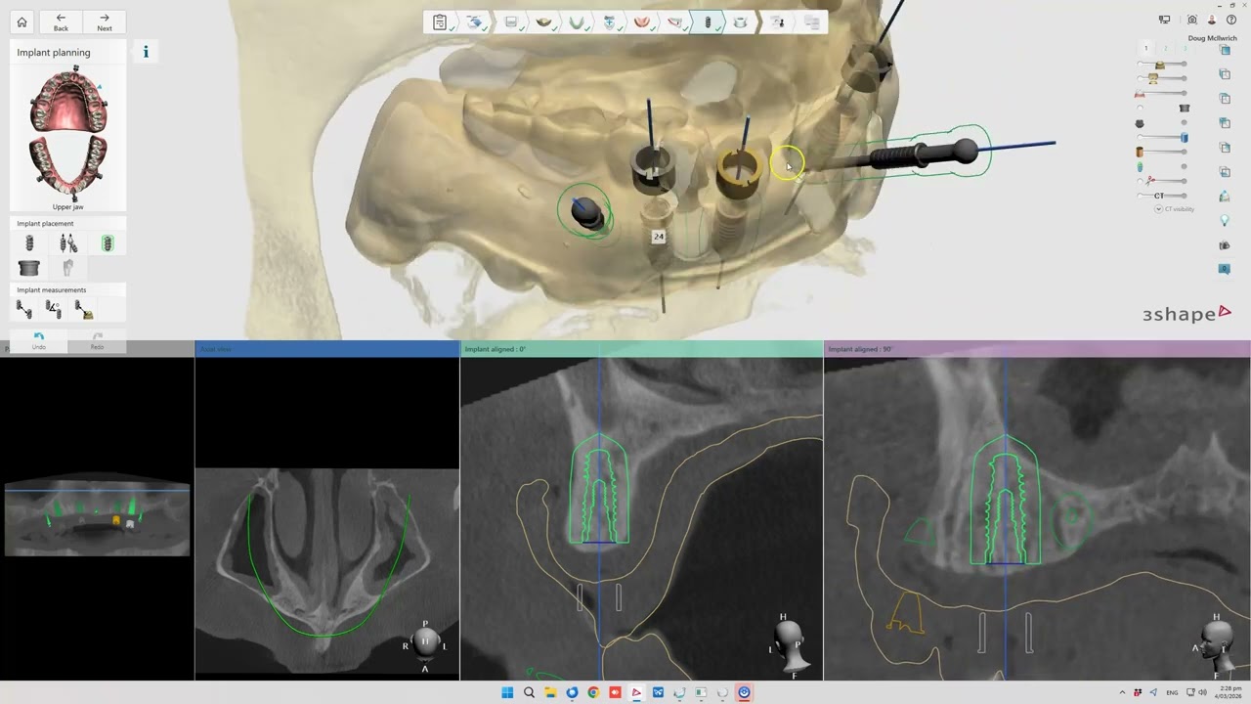Open Chrome from the taskbar
This screenshot has width=1251, height=704.
(x=593, y=692)
